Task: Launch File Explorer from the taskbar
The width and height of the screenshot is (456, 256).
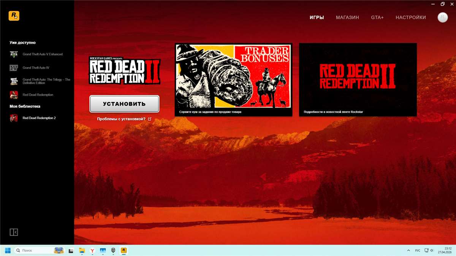Action: pyautogui.click(x=81, y=251)
